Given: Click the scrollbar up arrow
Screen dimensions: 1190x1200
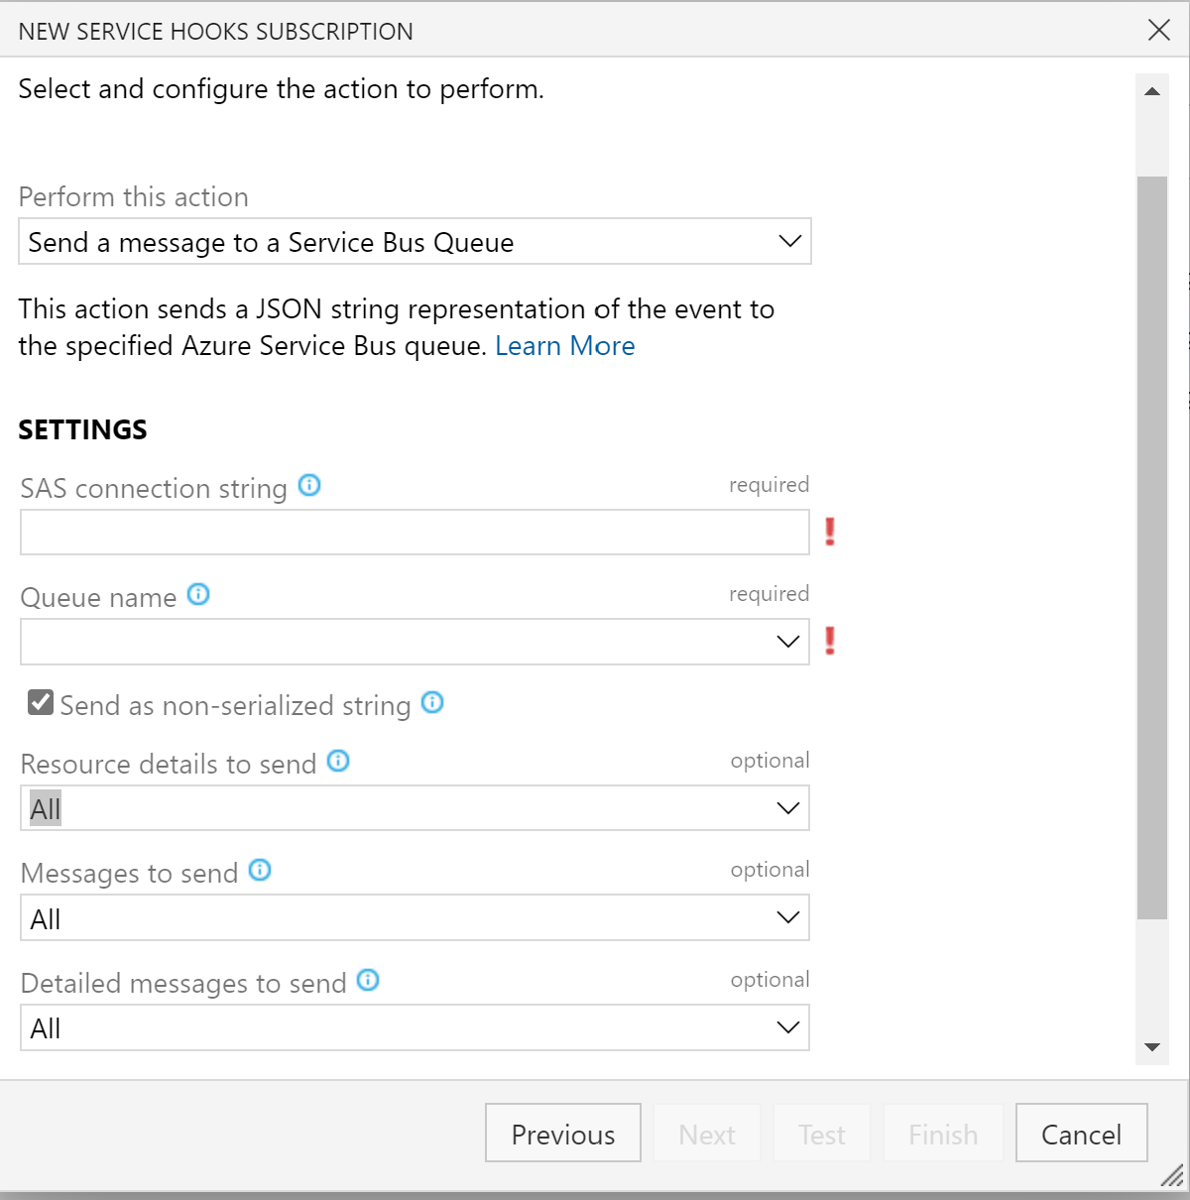Looking at the screenshot, I should [x=1152, y=91].
